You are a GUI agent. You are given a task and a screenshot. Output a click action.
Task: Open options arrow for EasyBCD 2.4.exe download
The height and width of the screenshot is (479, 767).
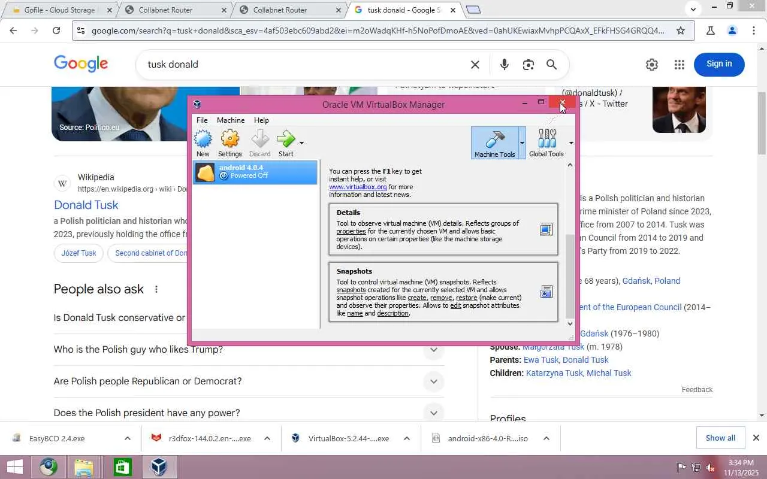(x=128, y=438)
